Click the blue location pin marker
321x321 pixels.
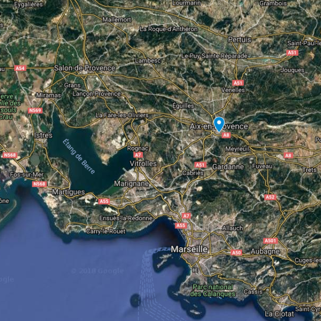coord(219,124)
